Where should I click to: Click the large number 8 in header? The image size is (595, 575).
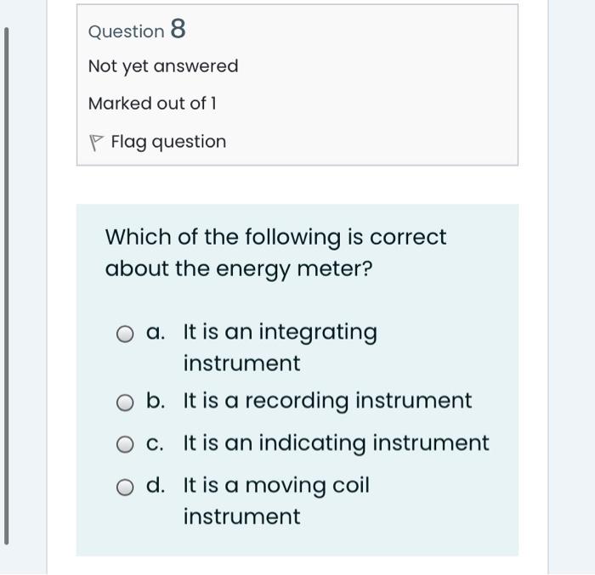click(x=178, y=30)
